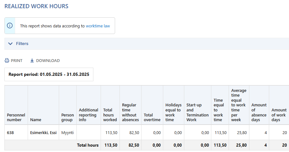Click the printer icon
Screen dimensions: 289x152
tap(7, 60)
